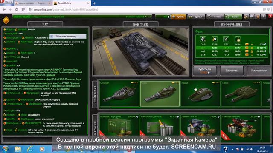The width and height of the screenshot is (273, 153).
Task: Click the orange Купить button
Action: point(179,17)
